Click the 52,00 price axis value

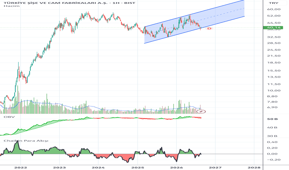click(274, 16)
